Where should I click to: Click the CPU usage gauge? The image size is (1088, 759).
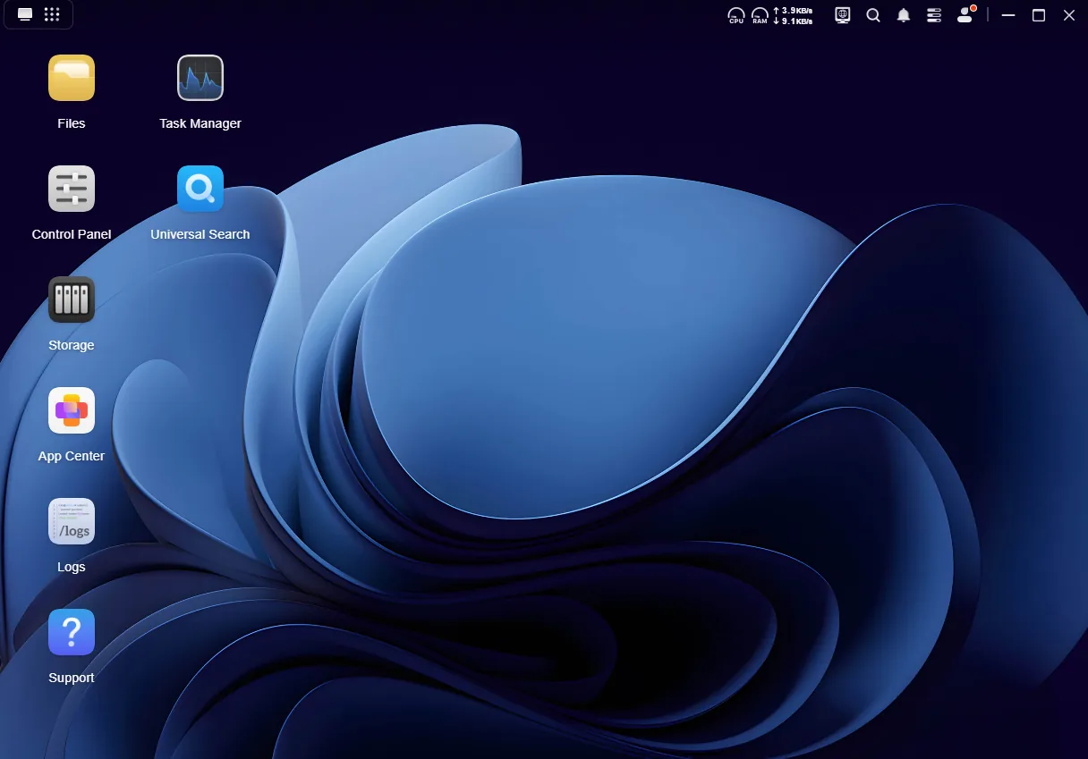pyautogui.click(x=736, y=15)
